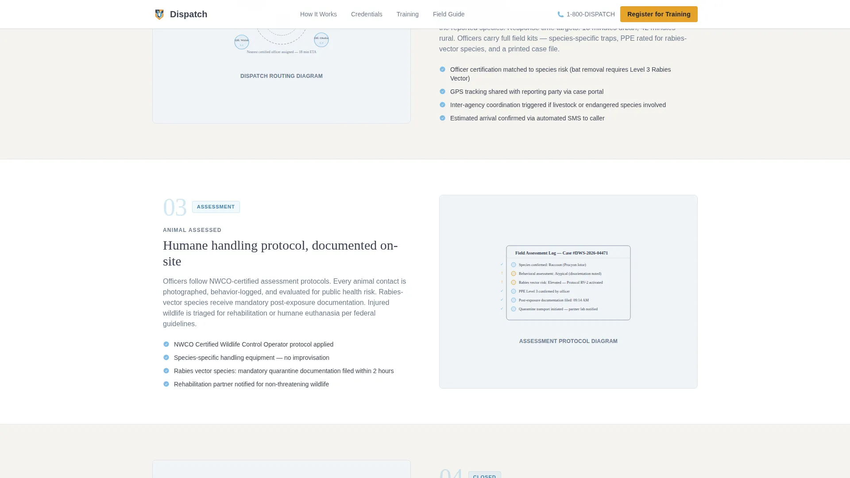Click the Field Assessment Log diagram card
This screenshot has width=850, height=478.
568,283
